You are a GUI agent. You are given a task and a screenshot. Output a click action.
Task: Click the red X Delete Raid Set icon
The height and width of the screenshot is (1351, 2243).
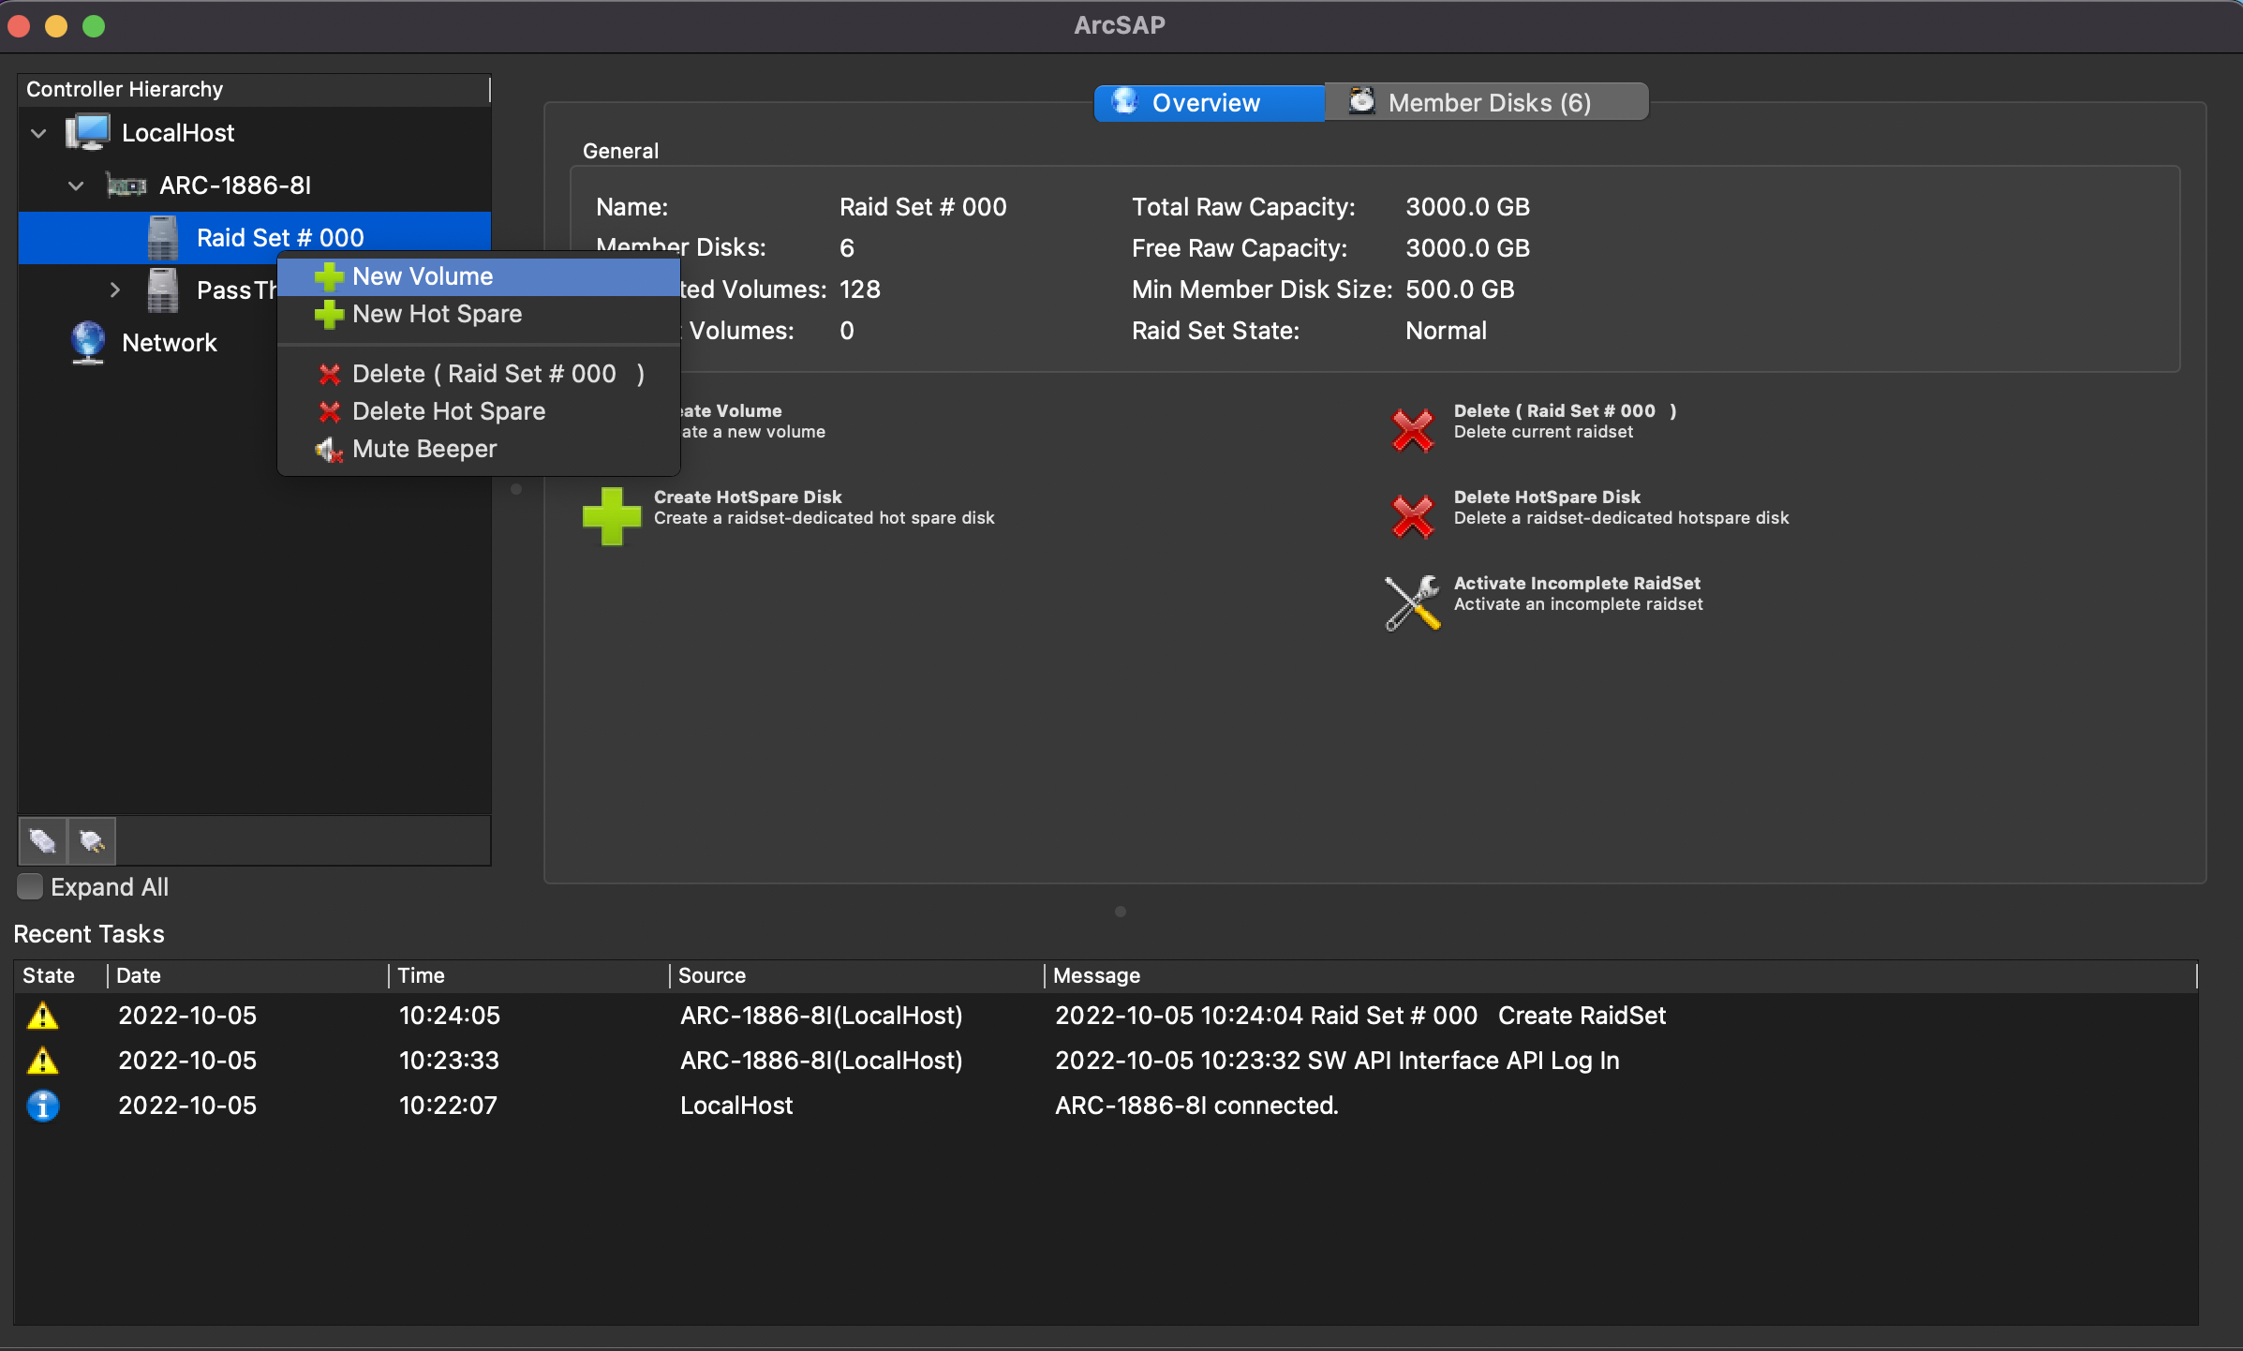[x=1412, y=430]
